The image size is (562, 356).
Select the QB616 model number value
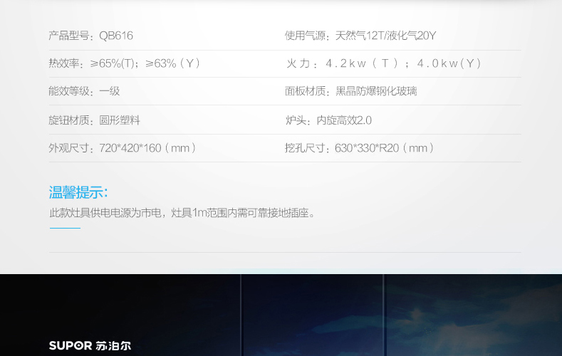coord(116,36)
